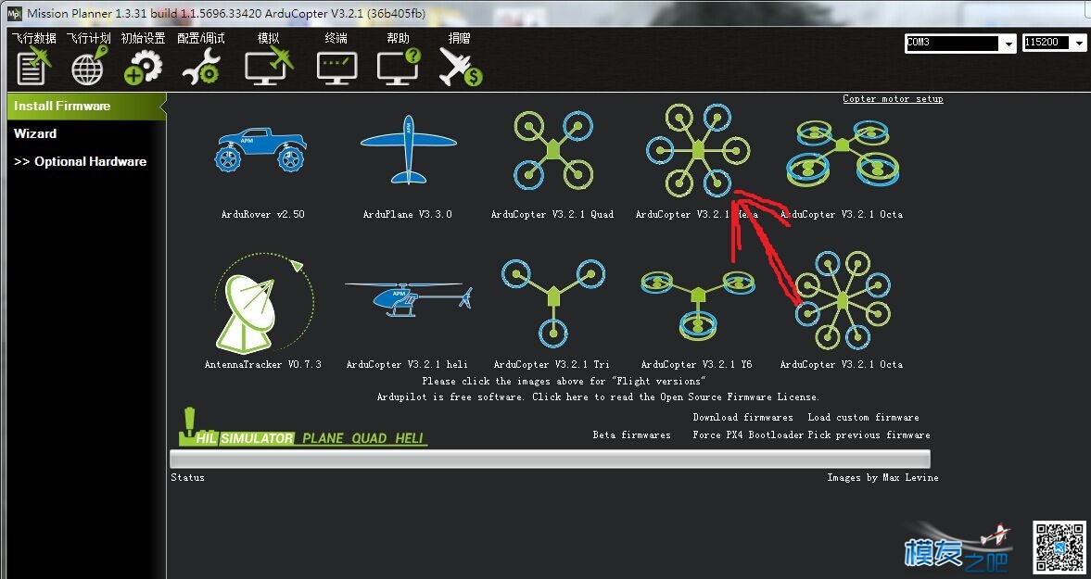Select Install Firmware in the sidebar
This screenshot has height=579, width=1091.
(86, 107)
